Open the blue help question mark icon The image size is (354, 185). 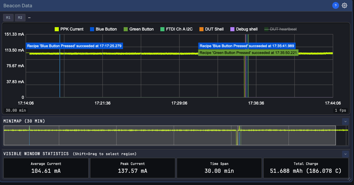[336, 5]
